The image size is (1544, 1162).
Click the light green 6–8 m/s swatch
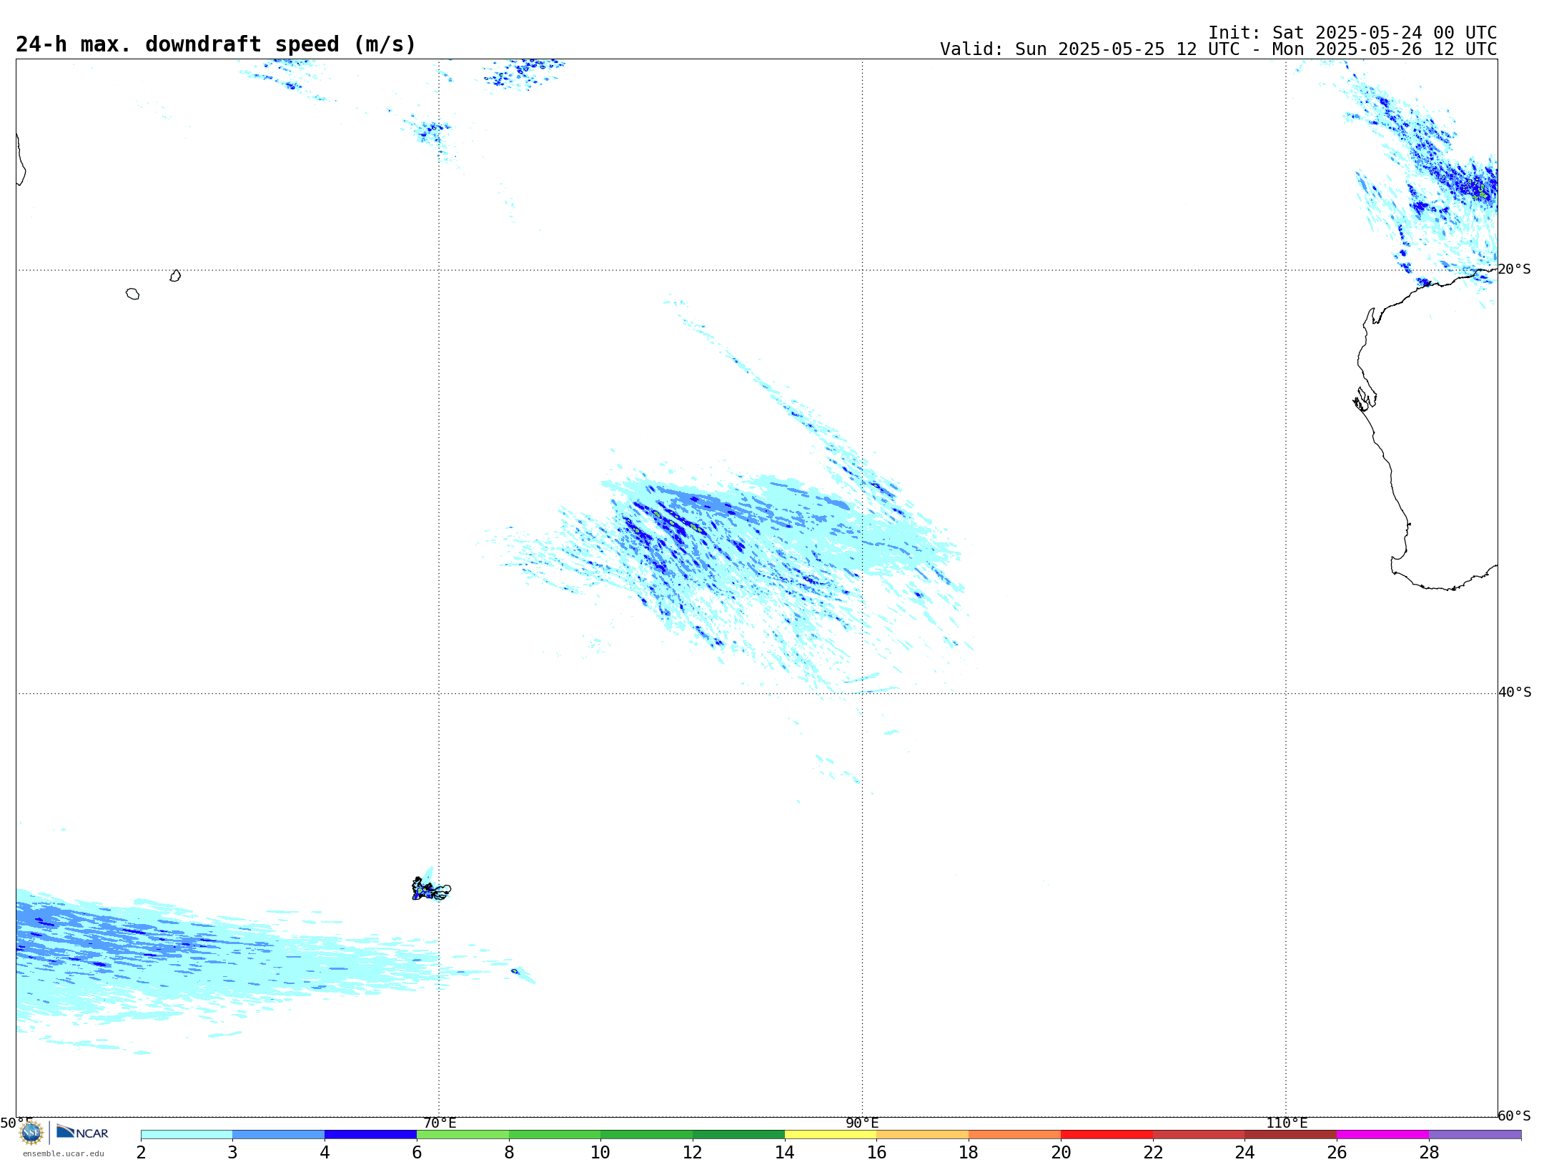tap(462, 1135)
